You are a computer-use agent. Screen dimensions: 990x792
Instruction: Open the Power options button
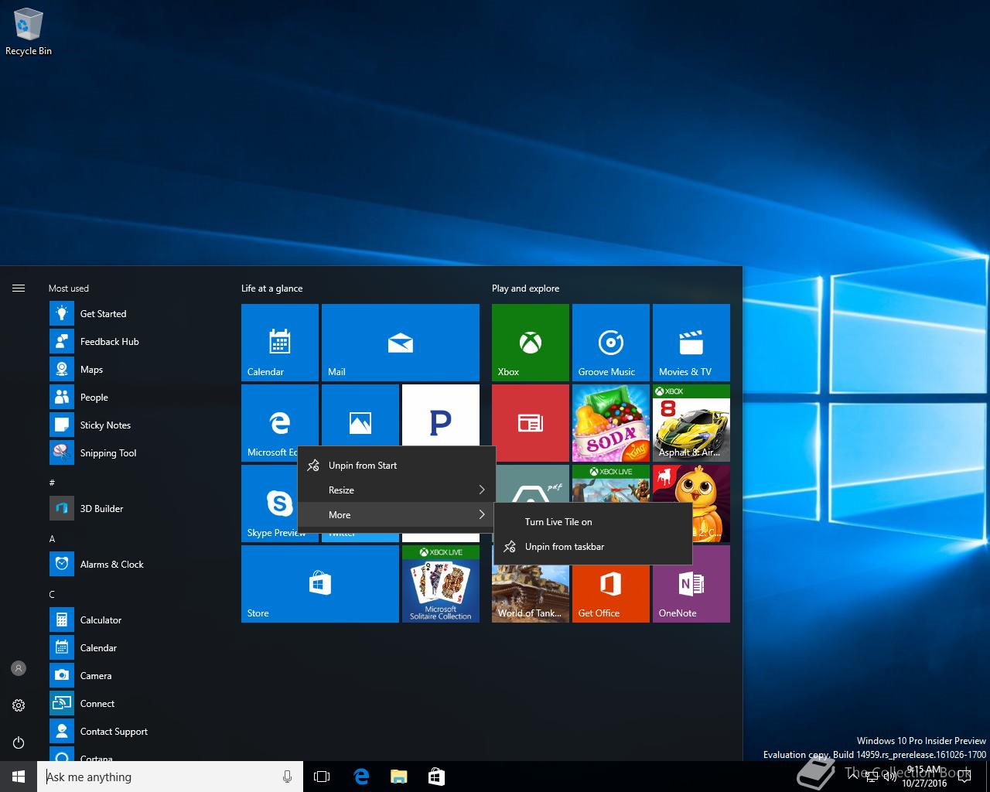(19, 742)
